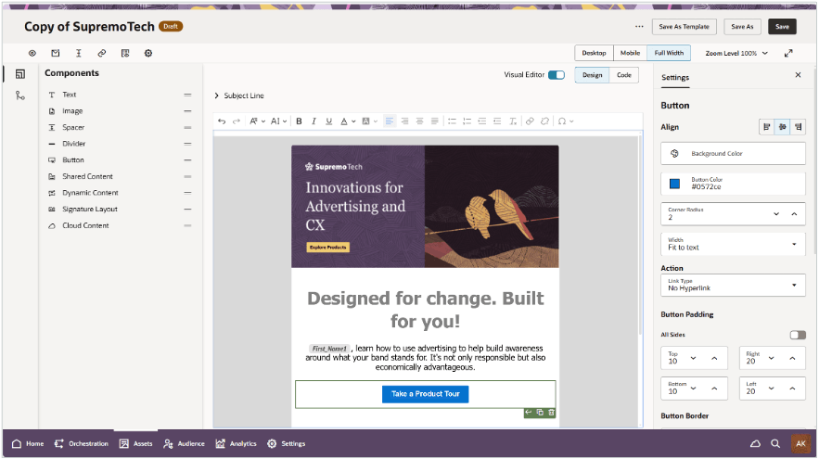Click the Take a Product Tour button

click(x=425, y=394)
